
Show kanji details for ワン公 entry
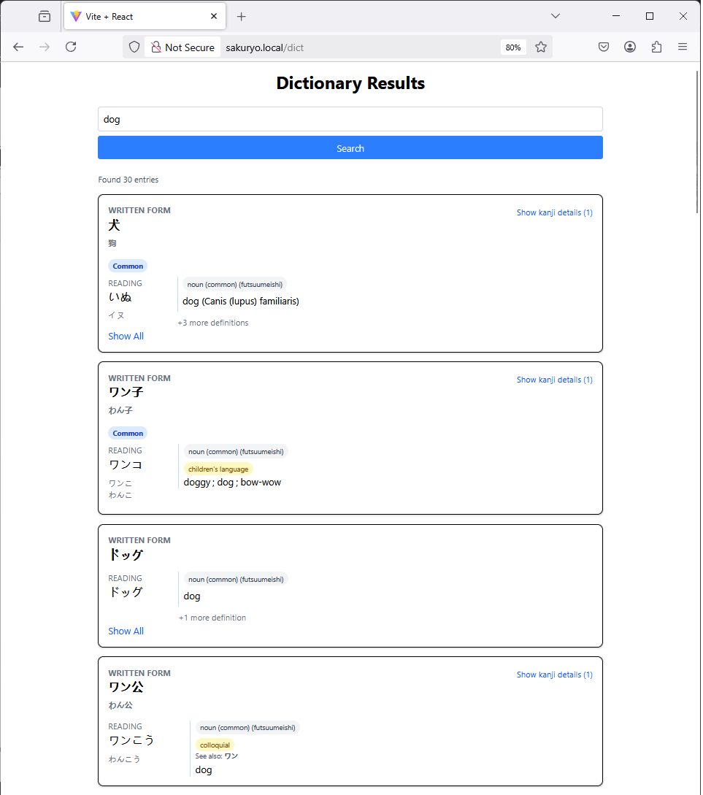click(554, 675)
